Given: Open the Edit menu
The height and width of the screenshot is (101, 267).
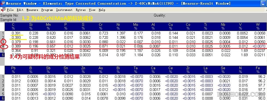Looking at the screenshot, I should pyautogui.click(x=20, y=10).
